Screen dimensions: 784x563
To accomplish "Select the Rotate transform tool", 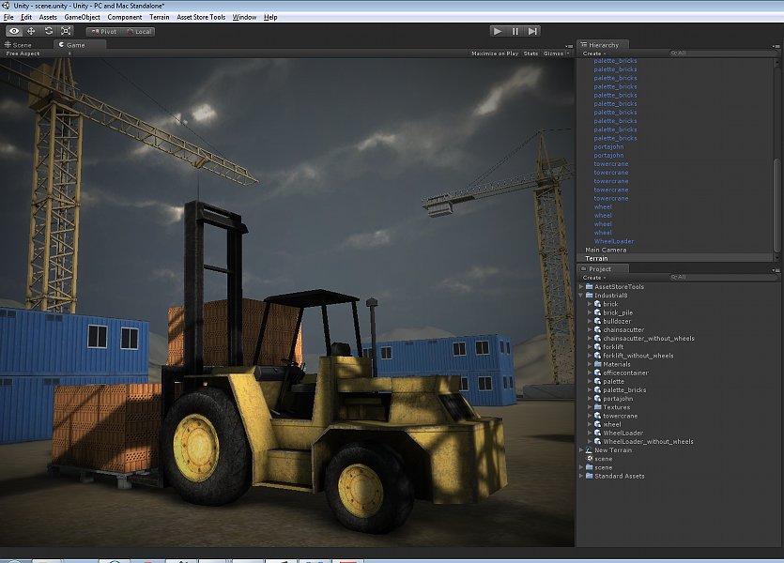I will click(49, 31).
